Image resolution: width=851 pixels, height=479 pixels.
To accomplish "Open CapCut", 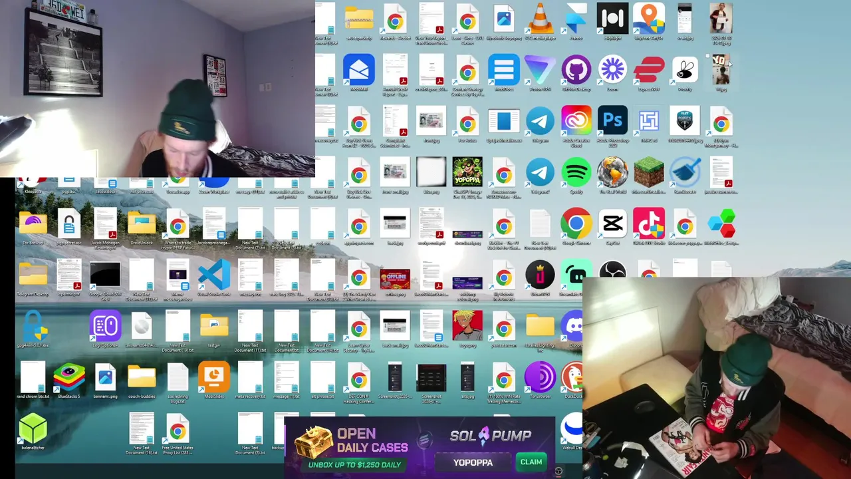I will click(612, 224).
